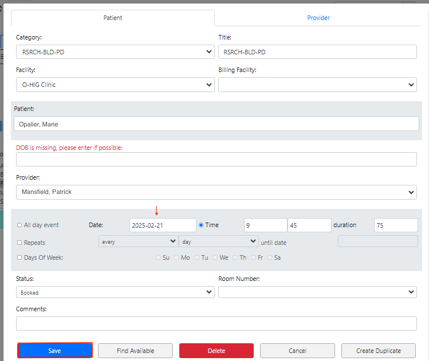Click the Save button

(x=55, y=351)
